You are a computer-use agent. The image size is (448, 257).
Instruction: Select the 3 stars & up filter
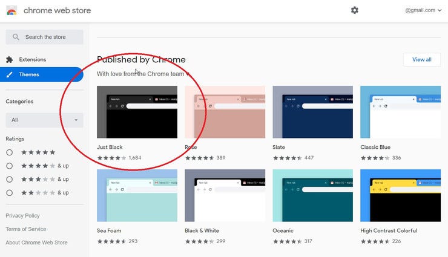click(x=10, y=179)
